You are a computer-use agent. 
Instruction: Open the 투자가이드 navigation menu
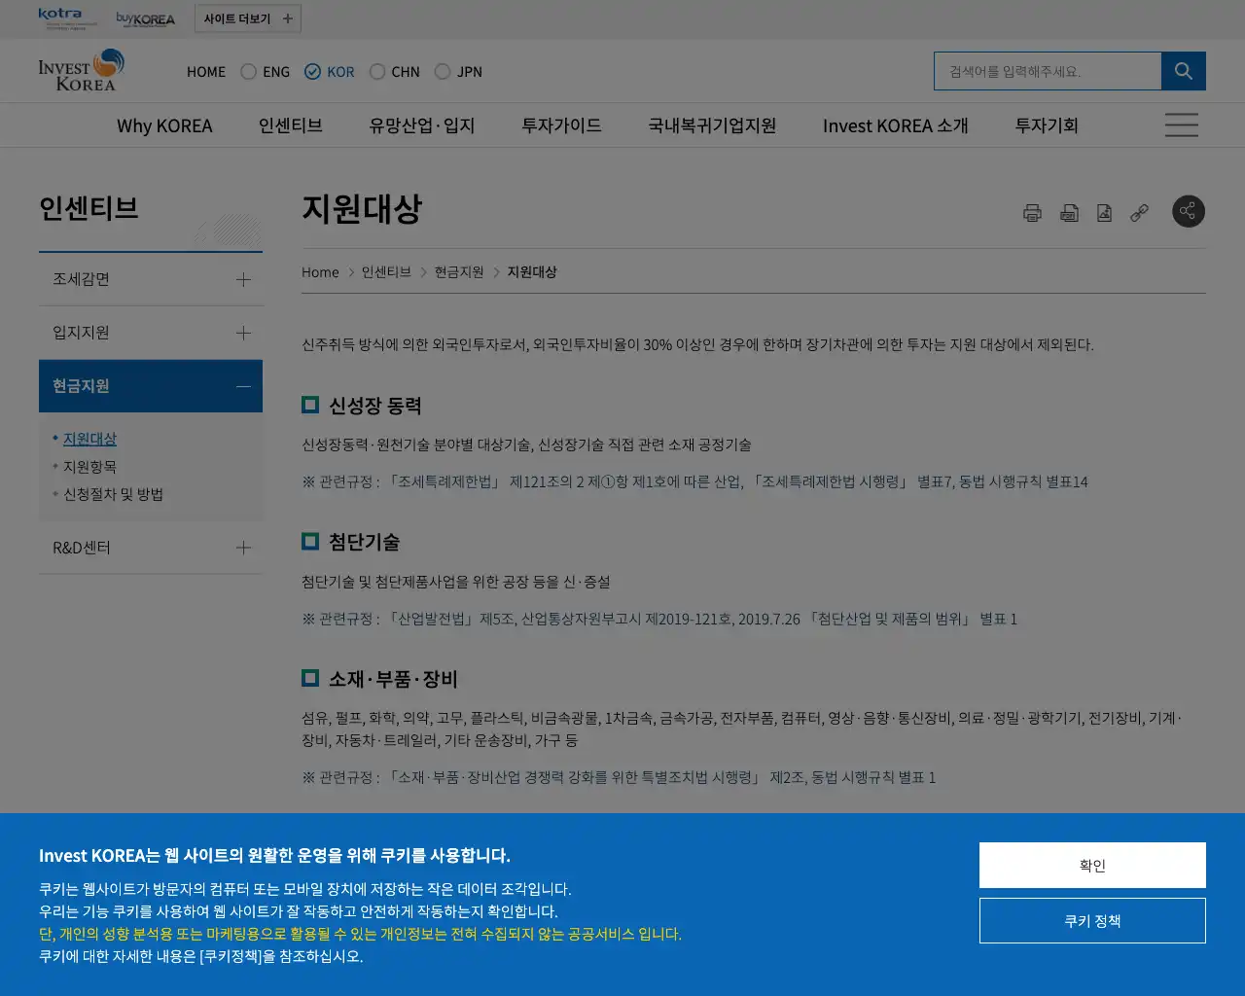560,124
